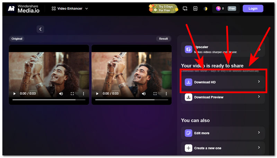Screen dimensions: 277x158
Task: Click the Upscaler tool icon
Action: pos(188,49)
